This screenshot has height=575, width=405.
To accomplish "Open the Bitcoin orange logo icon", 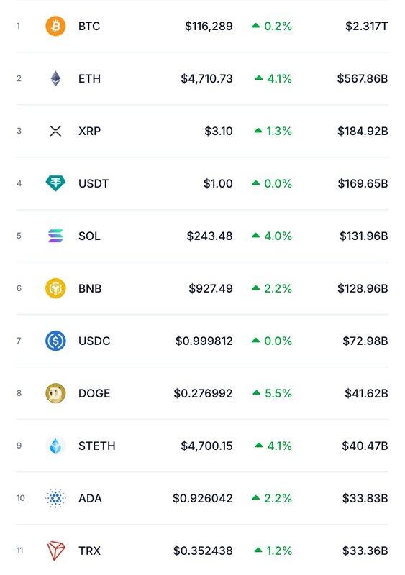I will [x=55, y=26].
